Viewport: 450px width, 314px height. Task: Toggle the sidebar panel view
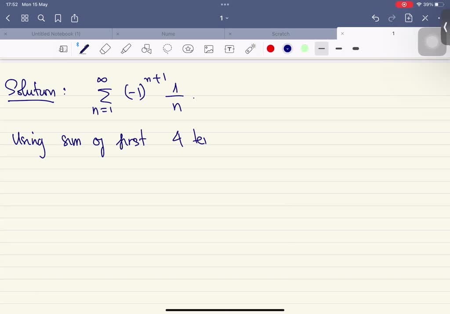click(x=63, y=49)
